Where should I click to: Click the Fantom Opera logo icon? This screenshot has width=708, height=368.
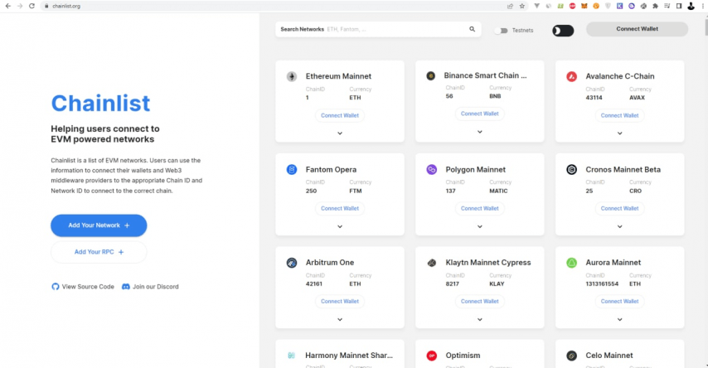coord(292,169)
